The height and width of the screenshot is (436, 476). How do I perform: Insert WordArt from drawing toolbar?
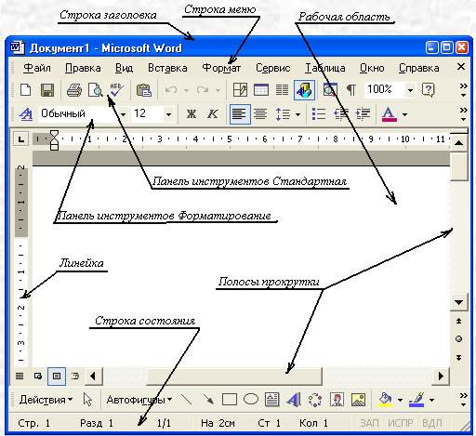(293, 400)
